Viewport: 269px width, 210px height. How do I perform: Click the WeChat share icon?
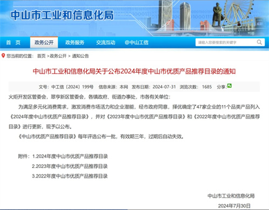tap(229, 86)
